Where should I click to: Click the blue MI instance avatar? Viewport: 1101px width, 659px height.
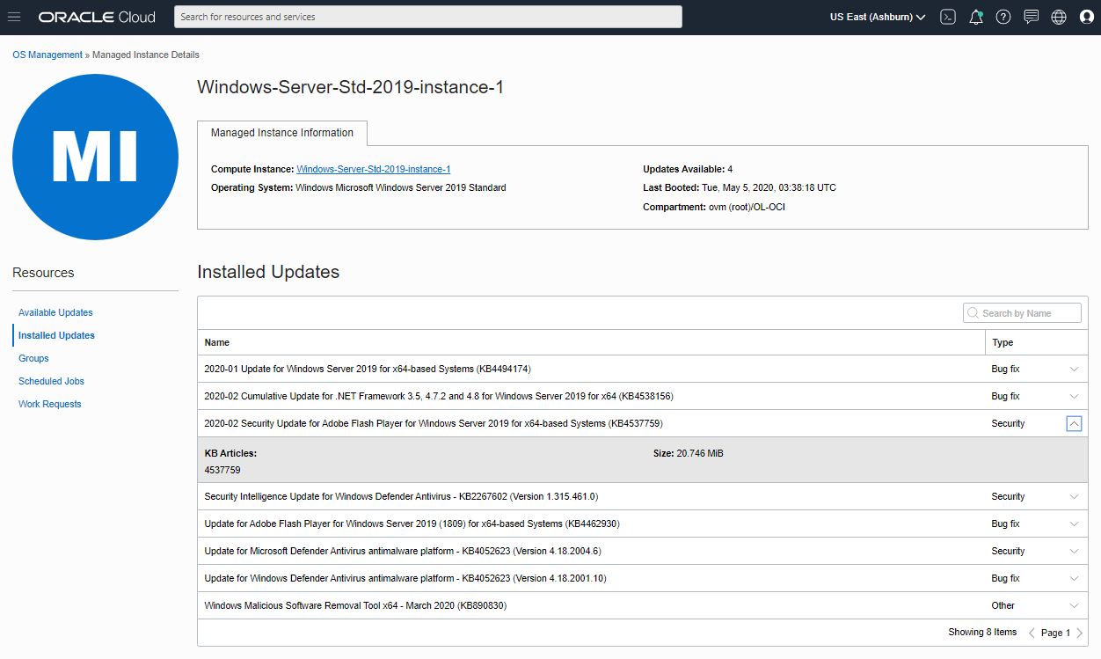pos(95,157)
